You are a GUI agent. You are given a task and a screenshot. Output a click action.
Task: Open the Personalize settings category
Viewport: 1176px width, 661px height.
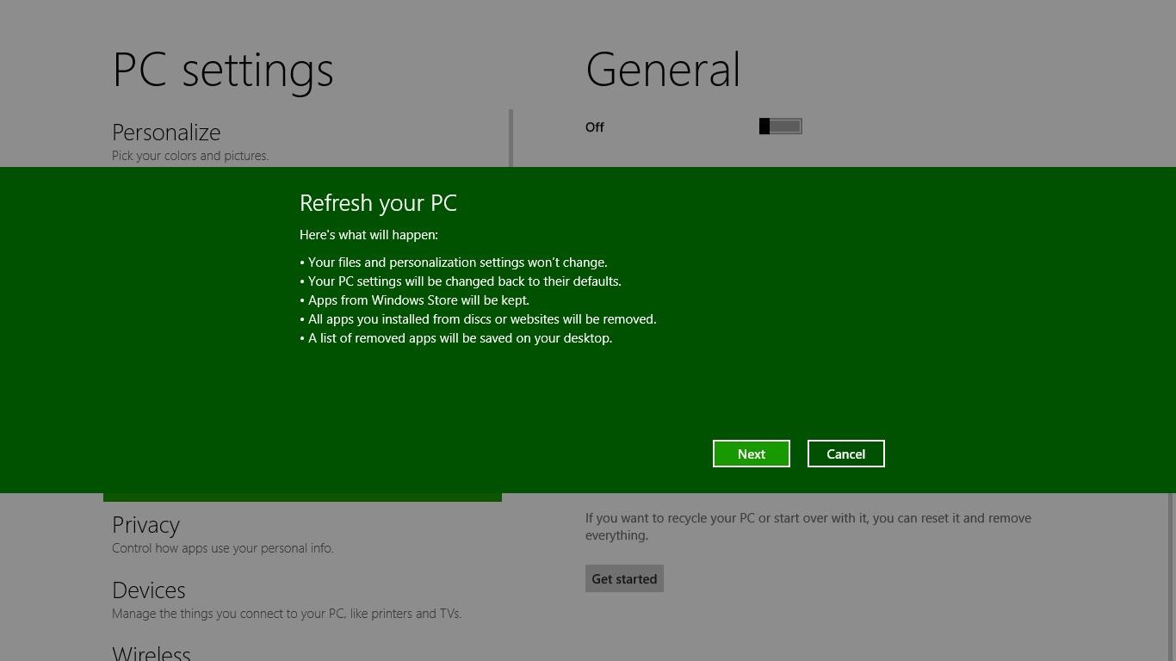coord(166,133)
